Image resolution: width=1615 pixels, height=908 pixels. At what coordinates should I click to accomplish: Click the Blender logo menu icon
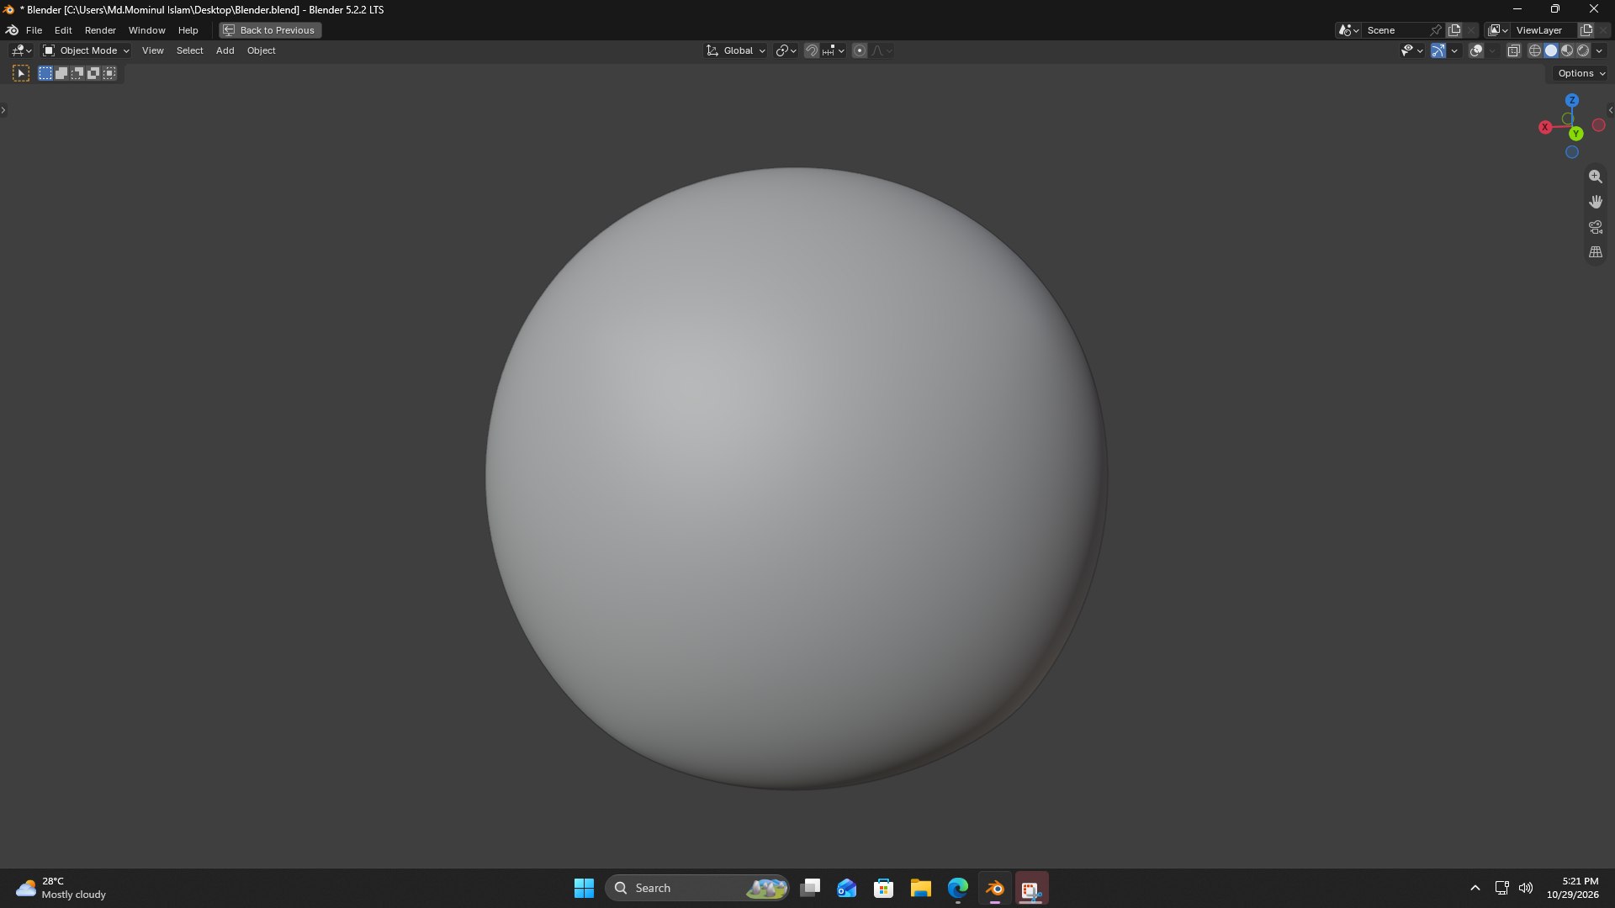pyautogui.click(x=12, y=30)
